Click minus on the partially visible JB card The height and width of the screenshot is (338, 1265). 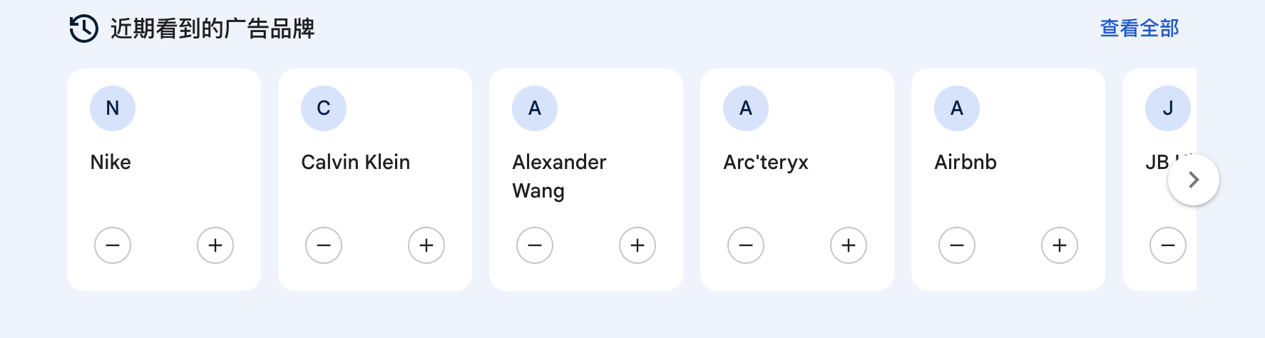[1168, 245]
